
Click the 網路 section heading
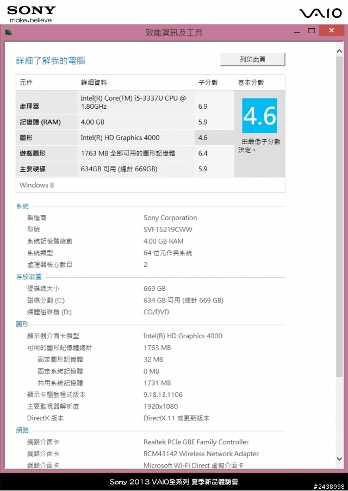(x=22, y=430)
